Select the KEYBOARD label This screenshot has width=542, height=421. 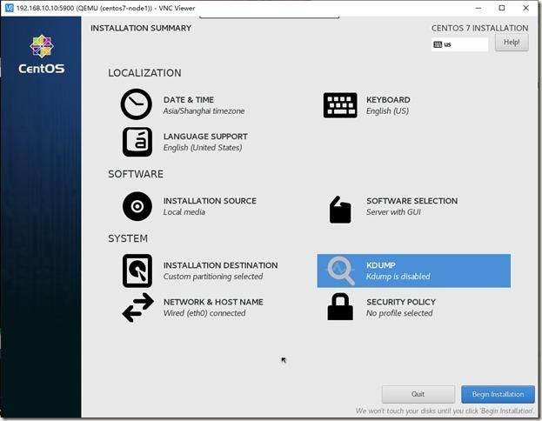click(388, 100)
